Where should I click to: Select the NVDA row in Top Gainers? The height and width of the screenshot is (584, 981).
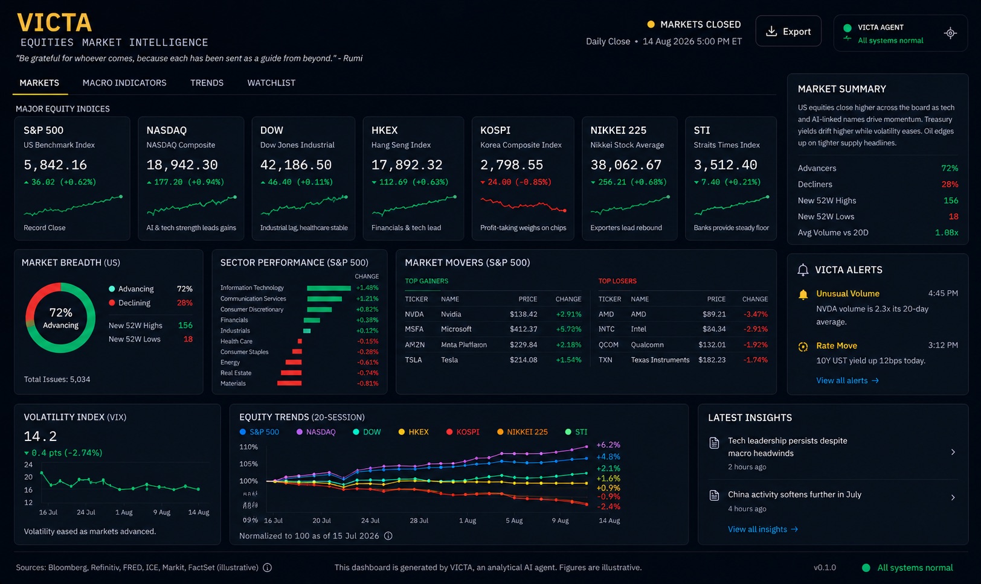pos(493,314)
